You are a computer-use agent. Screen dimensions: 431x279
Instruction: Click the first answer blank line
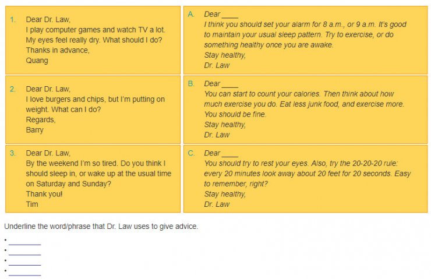tap(24, 245)
